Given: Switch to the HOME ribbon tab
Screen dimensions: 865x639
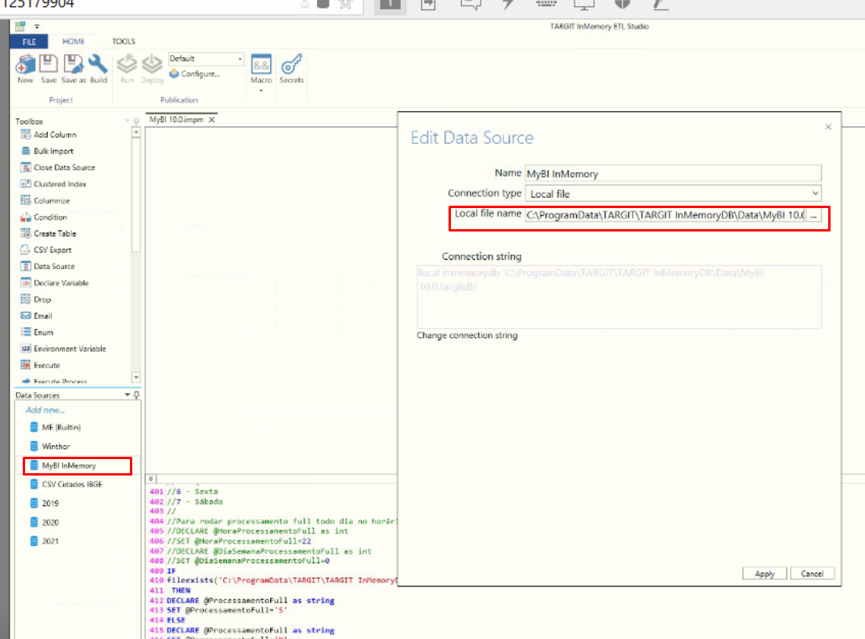Looking at the screenshot, I should (x=74, y=41).
